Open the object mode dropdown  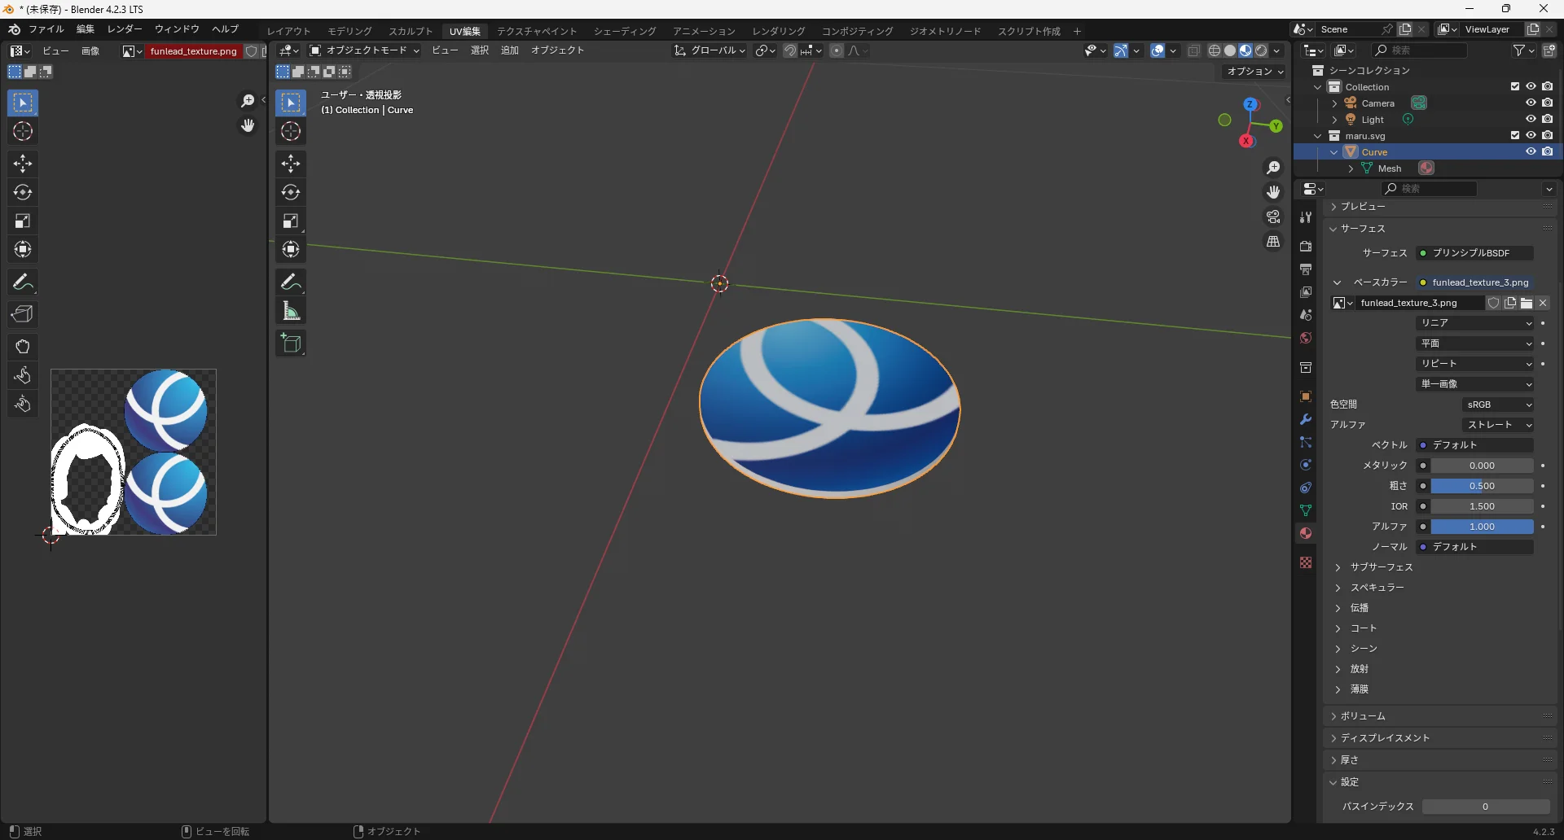point(364,50)
